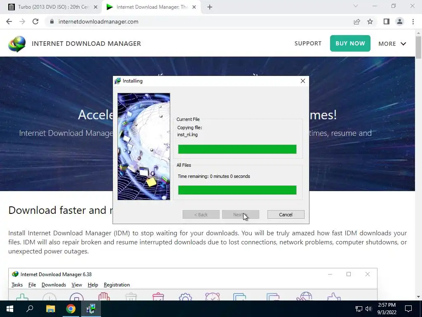Click the address bar URL
Image resolution: width=422 pixels, height=317 pixels.
pyautogui.click(x=98, y=21)
